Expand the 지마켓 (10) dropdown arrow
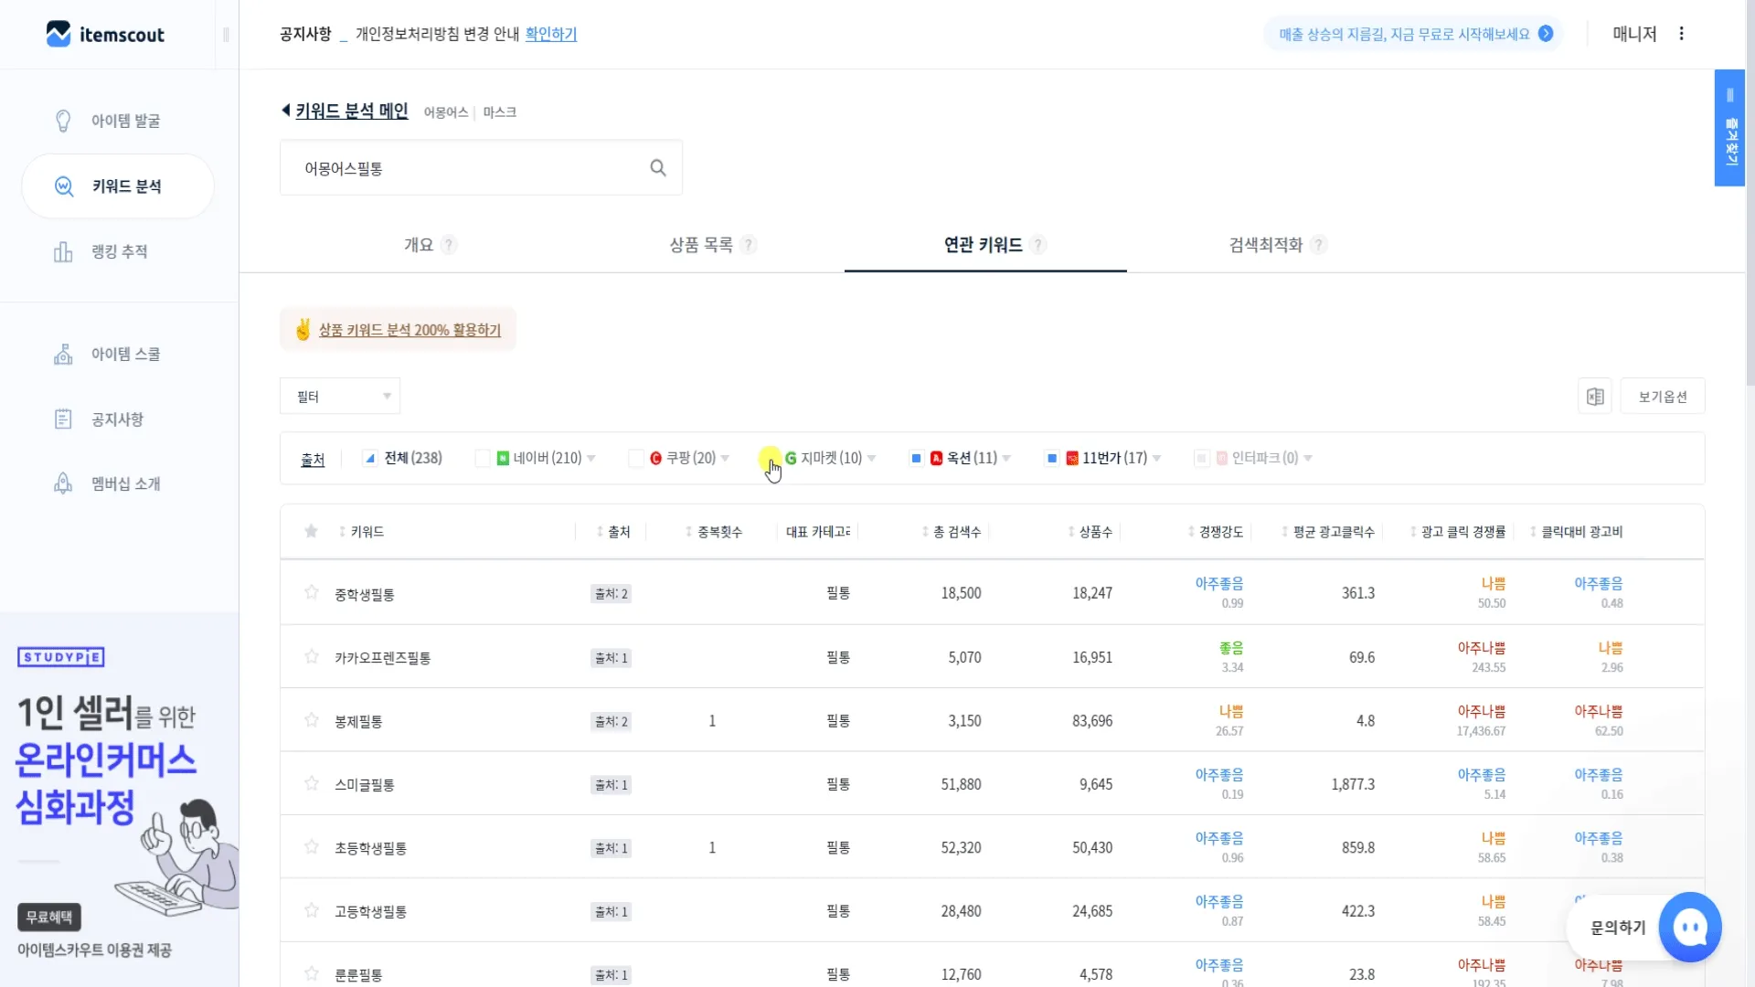This screenshot has height=987, width=1755. (872, 458)
